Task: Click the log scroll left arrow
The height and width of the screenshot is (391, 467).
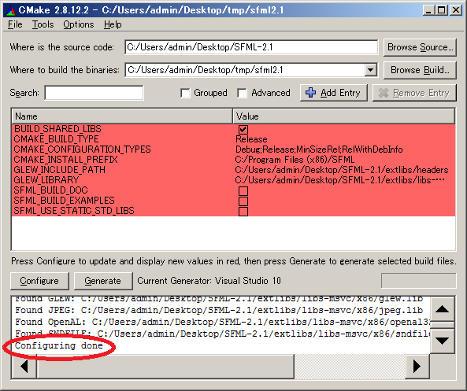Action: (24, 367)
